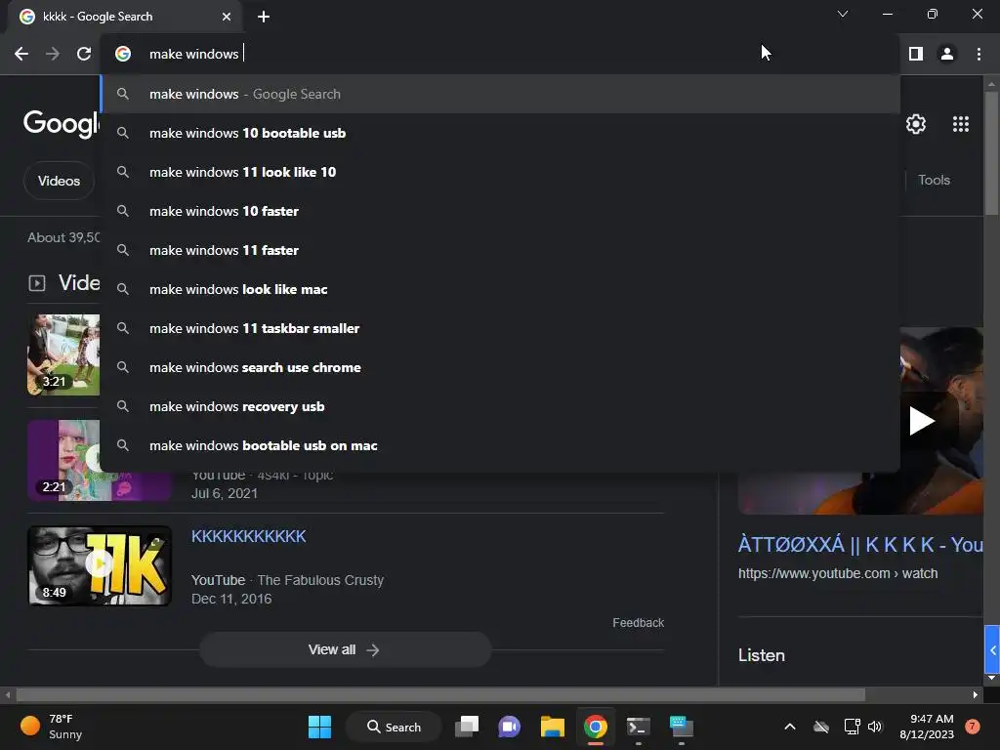Select suggestion make windows 10 bootable usb
The image size is (1000, 750).
(x=501, y=133)
